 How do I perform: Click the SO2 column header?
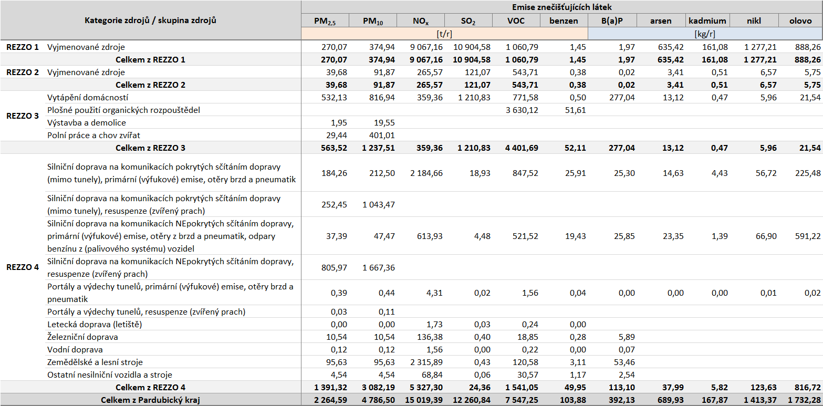(x=468, y=21)
